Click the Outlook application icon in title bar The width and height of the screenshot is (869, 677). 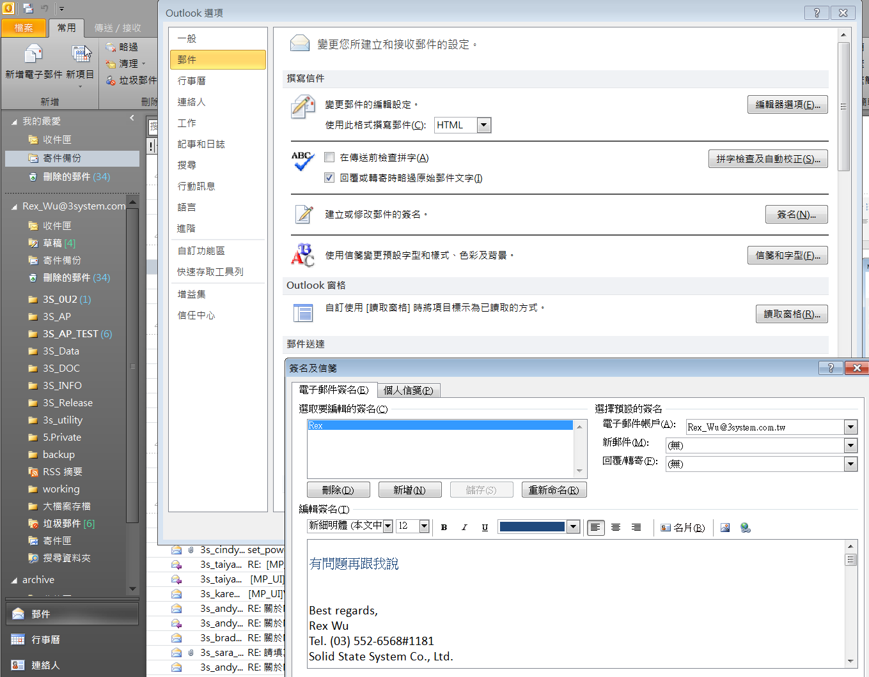(8, 8)
